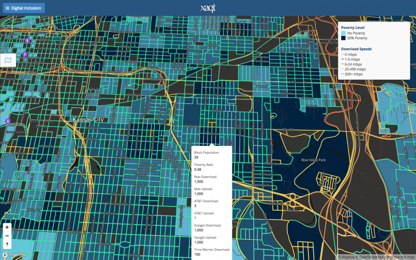Click the 'Blue Valley Park' map label
This screenshot has width=416, height=260.
313,160
